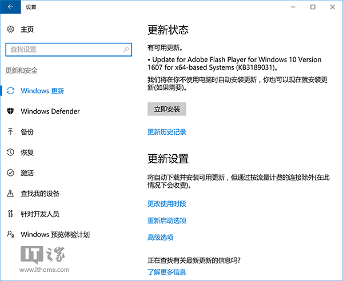Open 针对开发人员 developer page
Image resolution: width=343 pixels, height=281 pixels.
[x=40, y=214]
